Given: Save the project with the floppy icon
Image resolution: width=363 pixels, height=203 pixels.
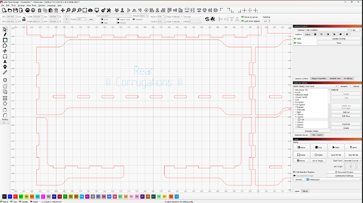Looking at the screenshot, I should pos(15,11).
